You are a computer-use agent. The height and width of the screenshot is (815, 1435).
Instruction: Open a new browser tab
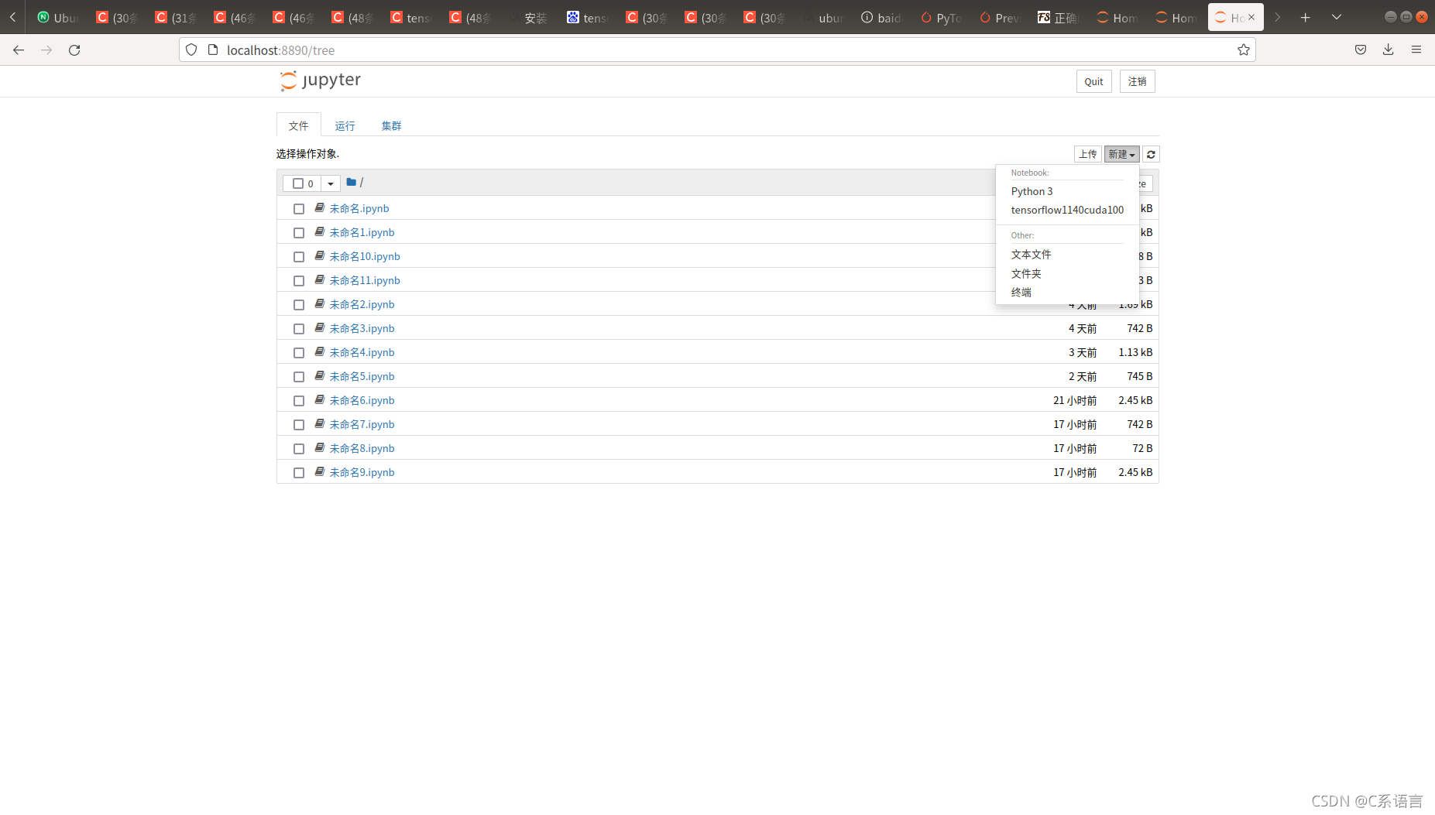[1306, 17]
